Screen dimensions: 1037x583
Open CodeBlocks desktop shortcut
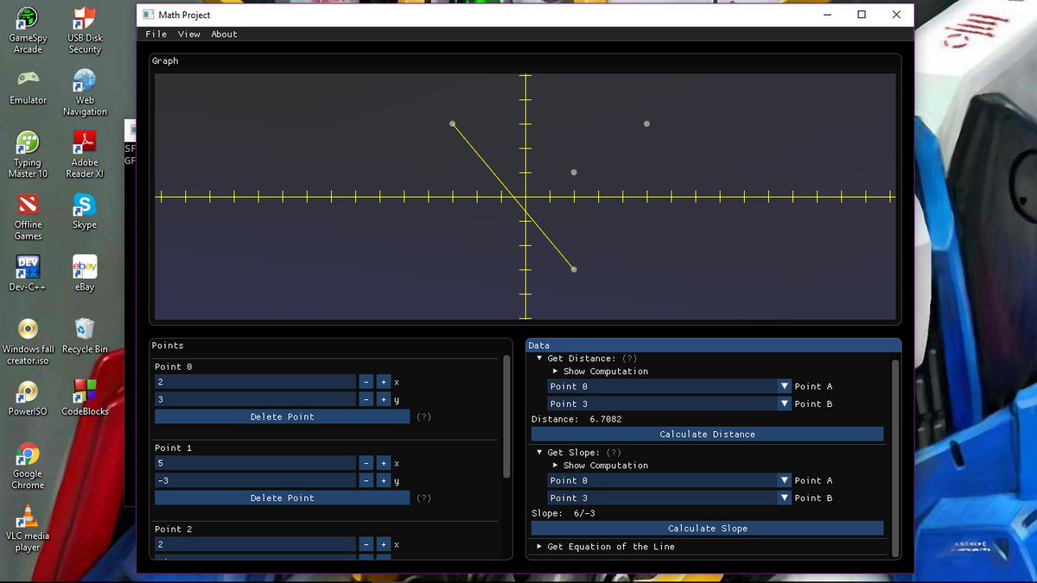pyautogui.click(x=85, y=397)
